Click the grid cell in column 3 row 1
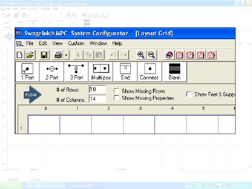The height and width of the screenshot is (189, 252). (139, 125)
